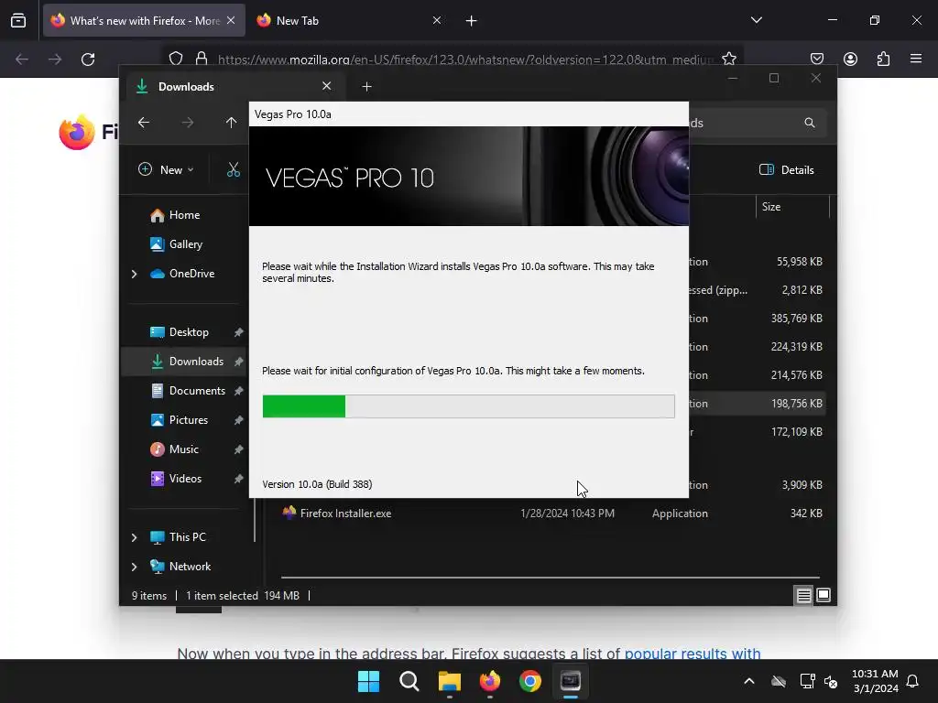Click File Explorer search magnifier
This screenshot has width=938, height=703.
tap(810, 123)
